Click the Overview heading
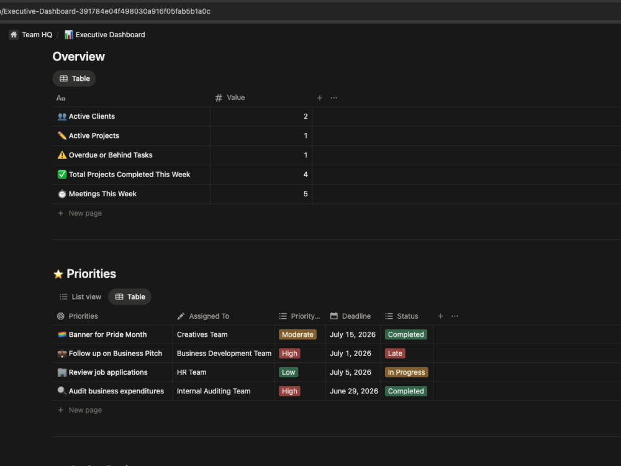Viewport: 621px width, 466px height. (x=78, y=57)
